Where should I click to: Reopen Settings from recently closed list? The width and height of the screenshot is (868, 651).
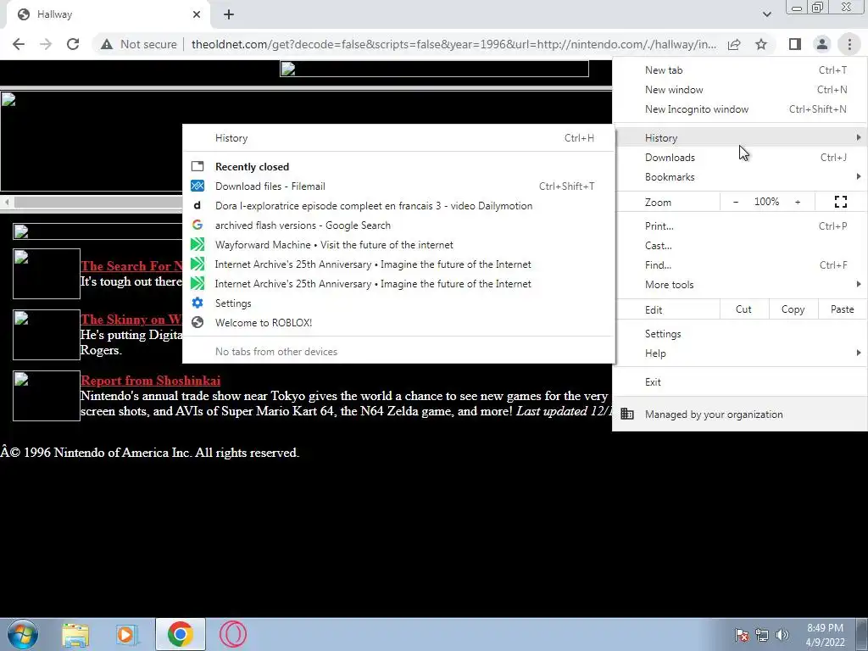point(398,303)
